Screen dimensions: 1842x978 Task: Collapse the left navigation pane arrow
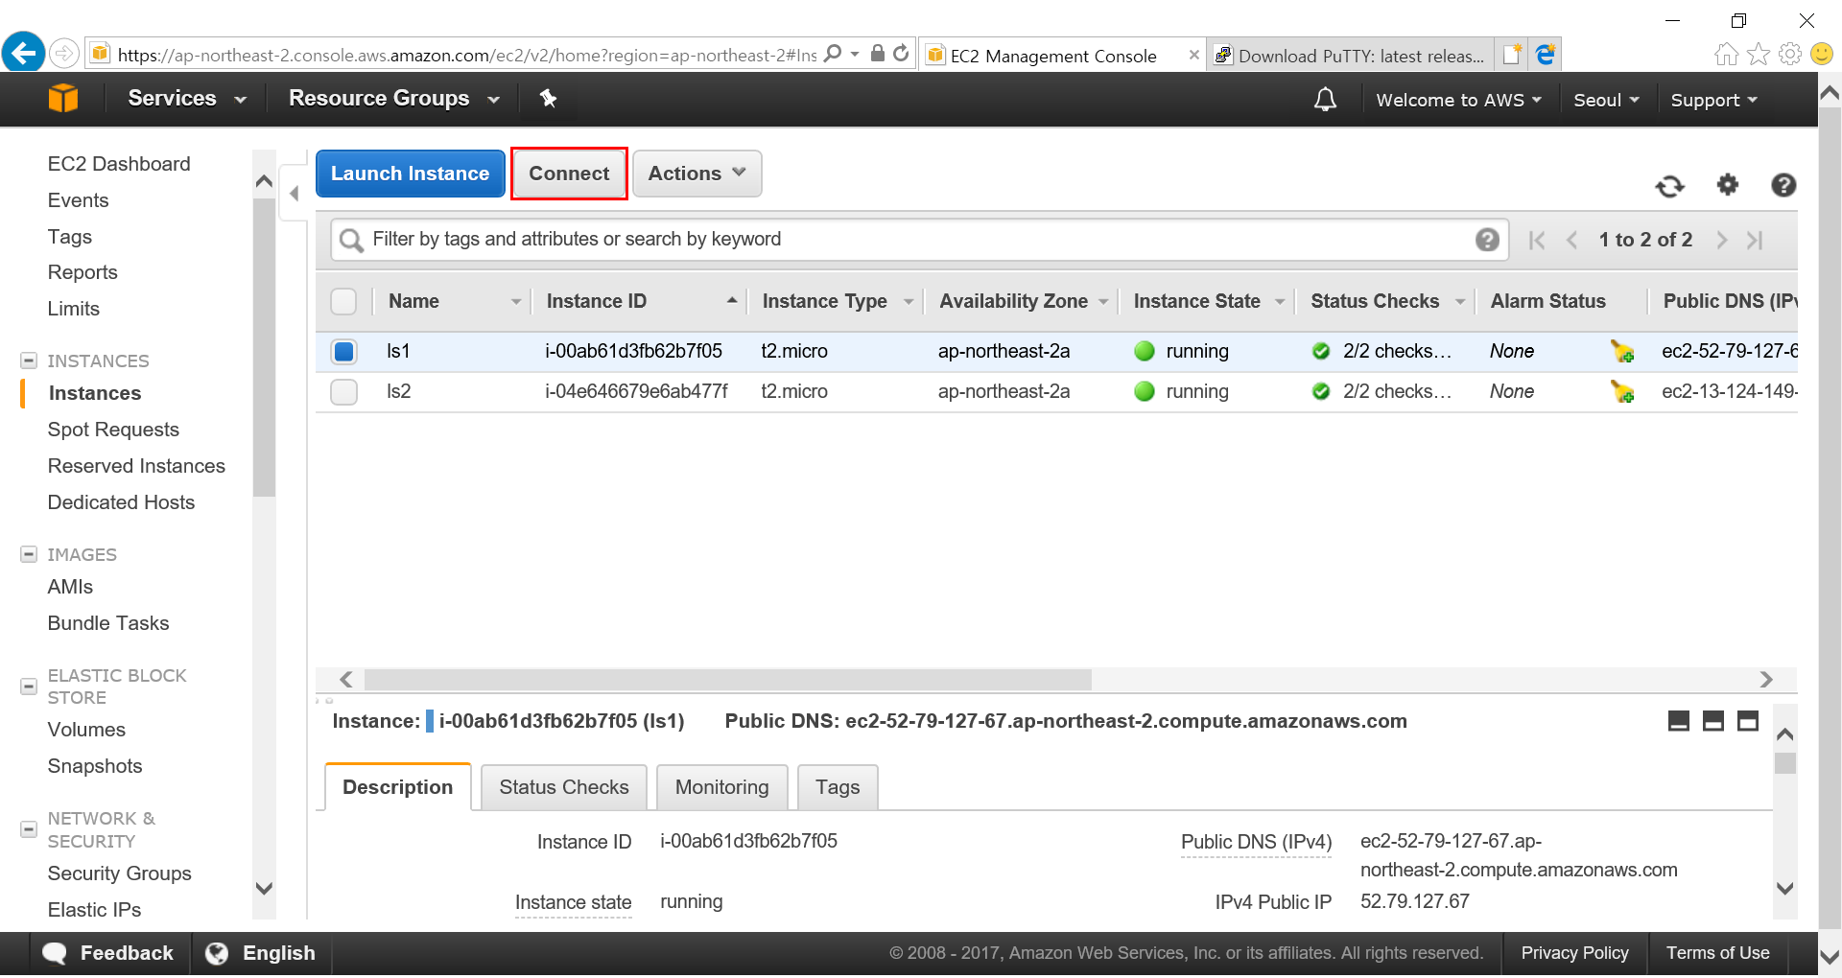(294, 194)
